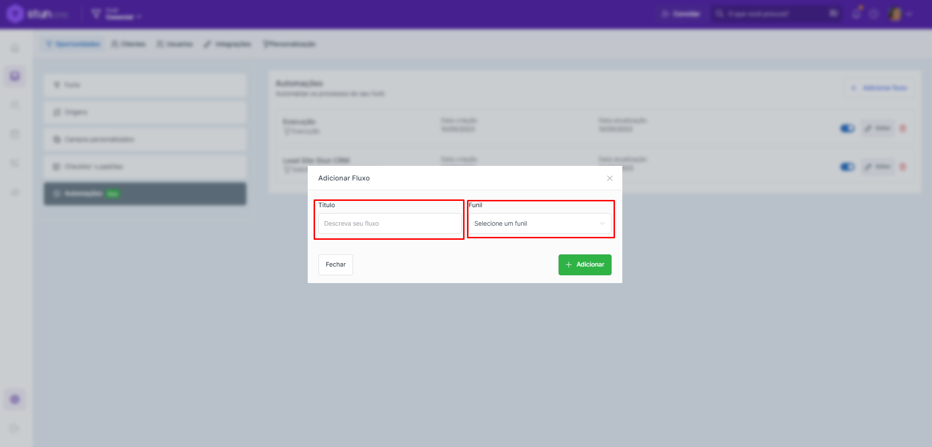Toggle off the Execução automation switch
The image size is (932, 447).
click(847, 128)
